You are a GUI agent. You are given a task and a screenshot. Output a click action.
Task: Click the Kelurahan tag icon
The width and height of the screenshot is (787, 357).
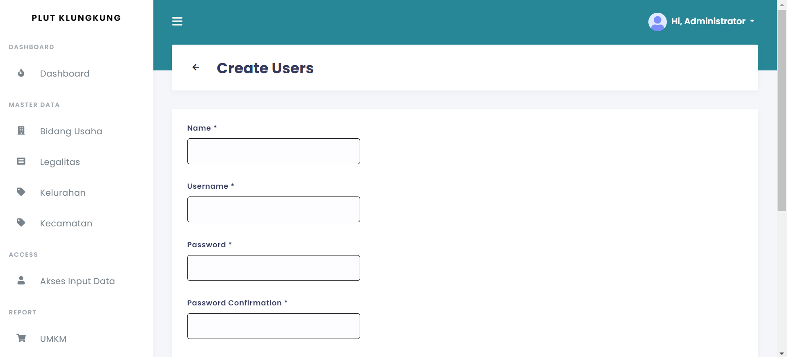(x=21, y=192)
